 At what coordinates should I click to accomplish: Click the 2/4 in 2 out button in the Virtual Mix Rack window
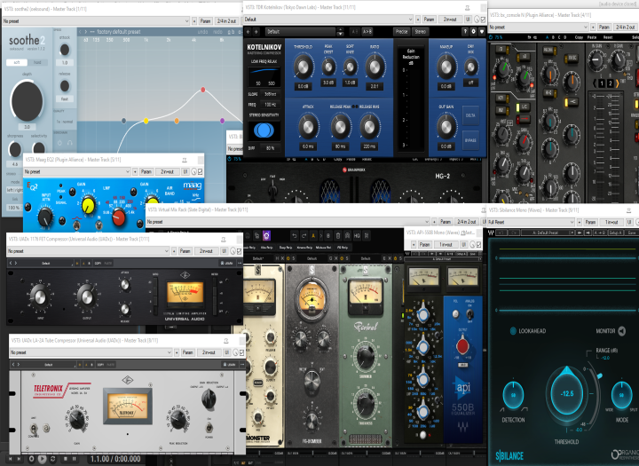tap(466, 222)
